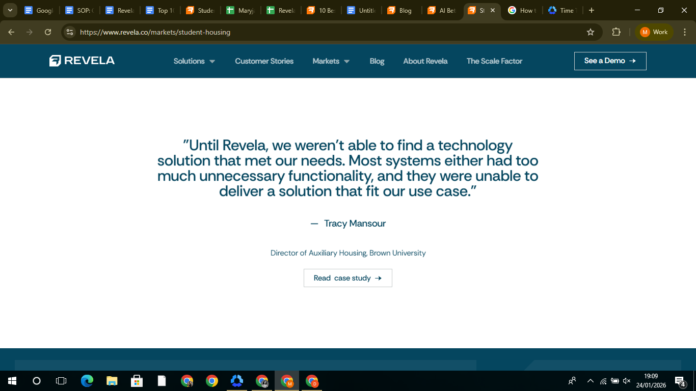Image resolution: width=696 pixels, height=391 pixels.
Task: Open the tab search dropdown arrow
Action: pos(10,10)
